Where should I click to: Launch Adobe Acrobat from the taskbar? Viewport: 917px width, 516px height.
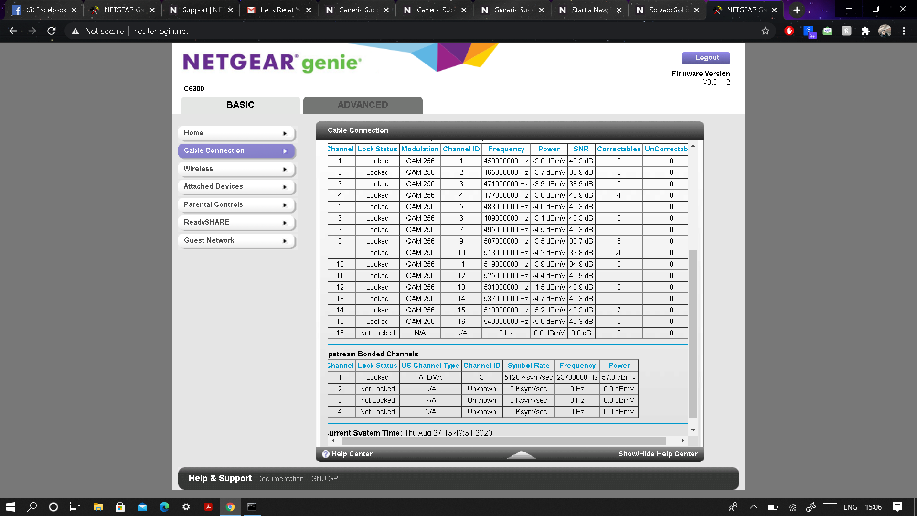[208, 506]
